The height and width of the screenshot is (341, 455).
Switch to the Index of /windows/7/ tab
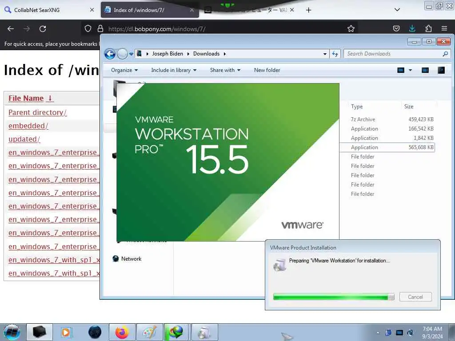tap(150, 10)
